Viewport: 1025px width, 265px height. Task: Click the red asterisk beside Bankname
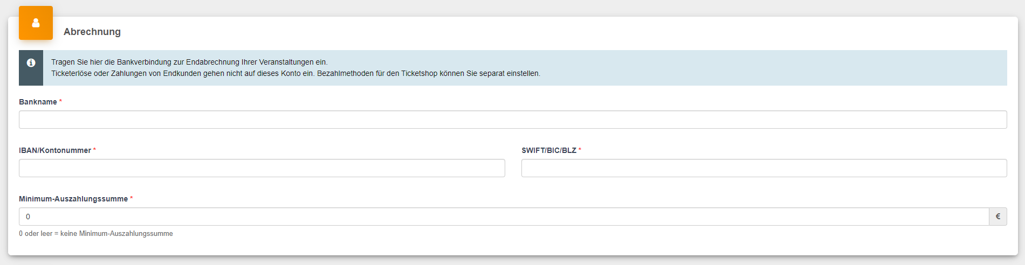click(60, 101)
